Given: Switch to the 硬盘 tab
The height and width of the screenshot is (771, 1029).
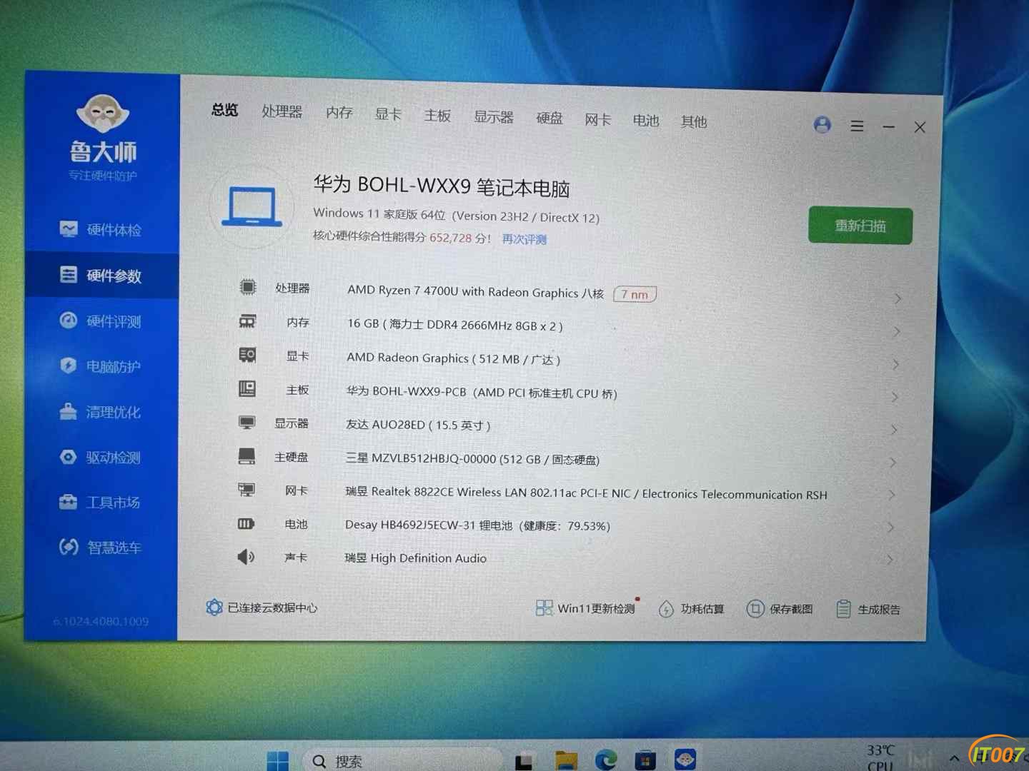Looking at the screenshot, I should [550, 119].
